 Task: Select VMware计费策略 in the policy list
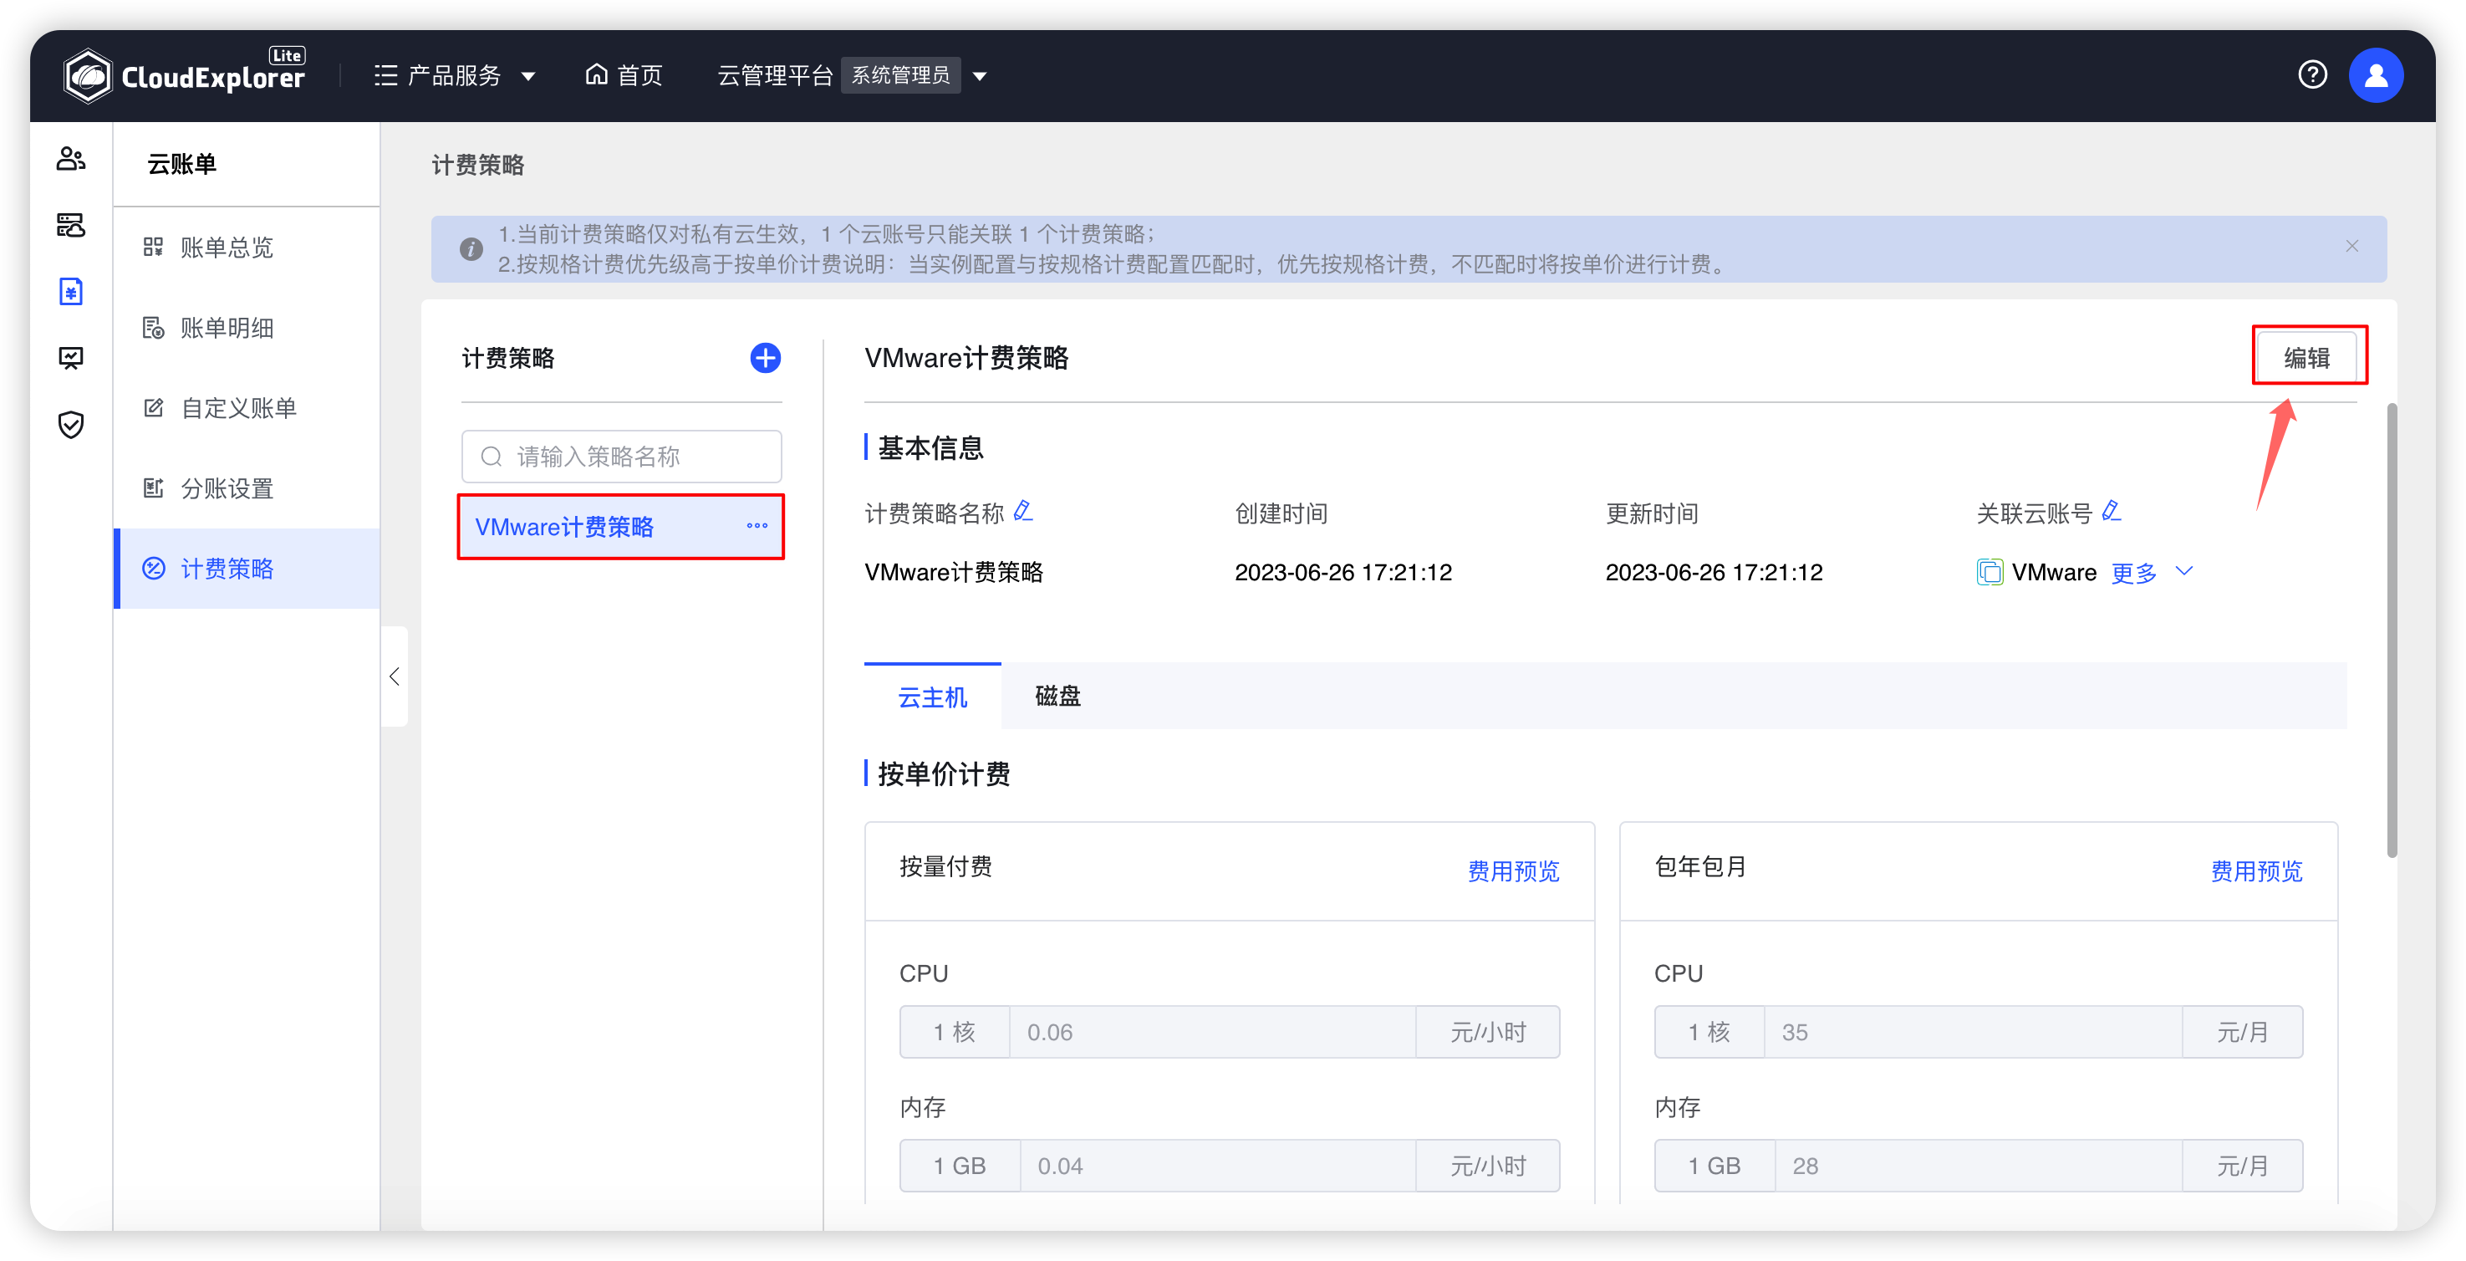tap(621, 527)
